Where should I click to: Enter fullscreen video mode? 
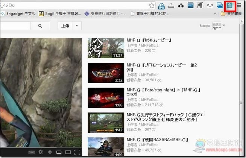(x=77, y=152)
